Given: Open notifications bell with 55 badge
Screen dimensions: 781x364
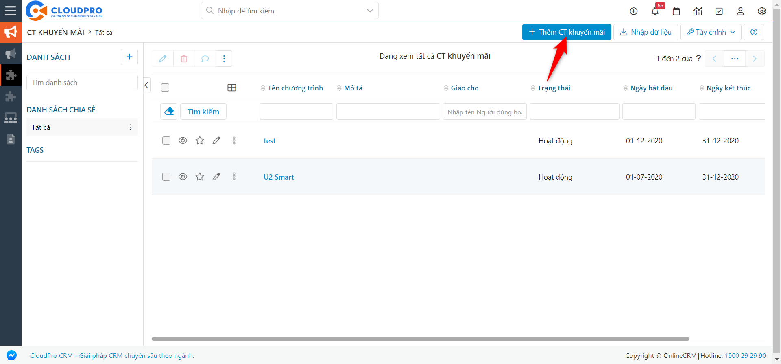Looking at the screenshot, I should click(655, 11).
